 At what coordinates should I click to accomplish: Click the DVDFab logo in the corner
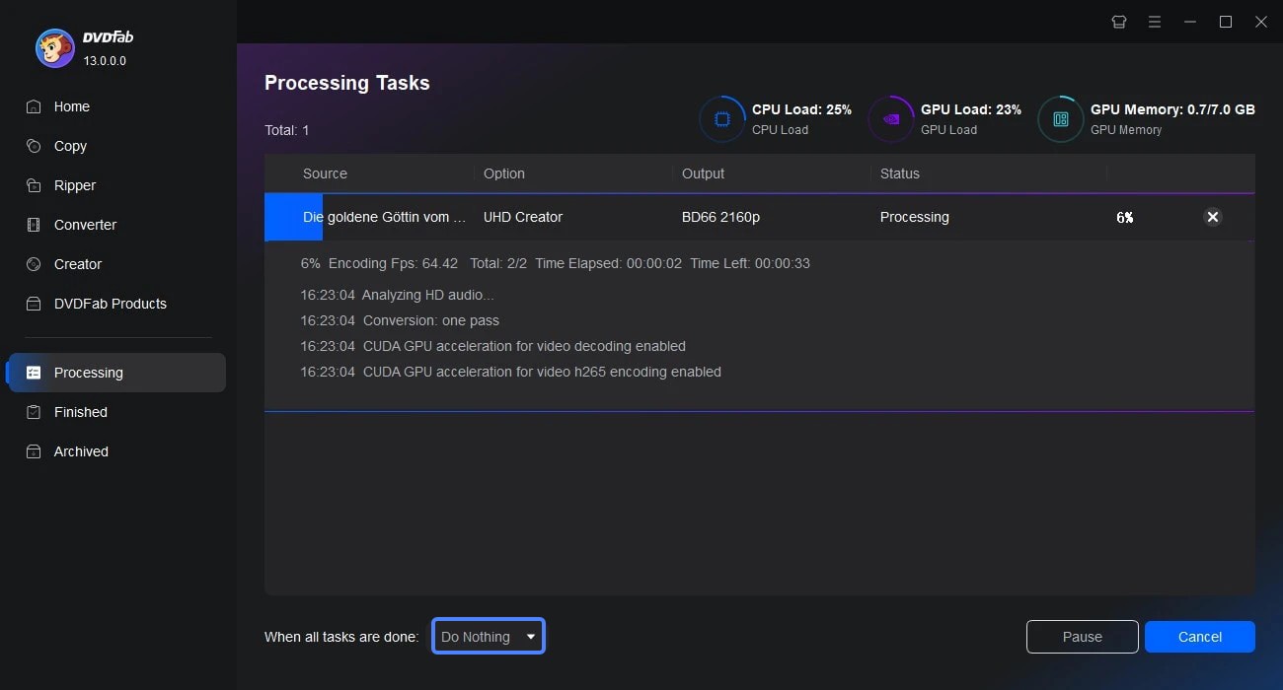click(x=54, y=47)
